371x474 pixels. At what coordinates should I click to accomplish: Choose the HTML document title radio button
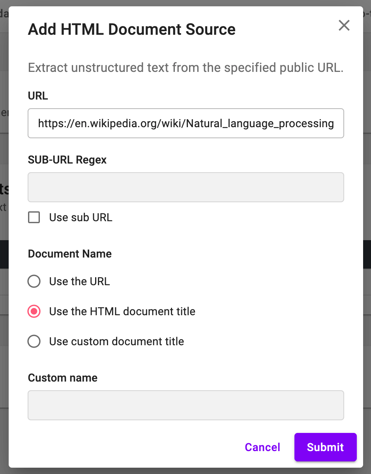34,311
